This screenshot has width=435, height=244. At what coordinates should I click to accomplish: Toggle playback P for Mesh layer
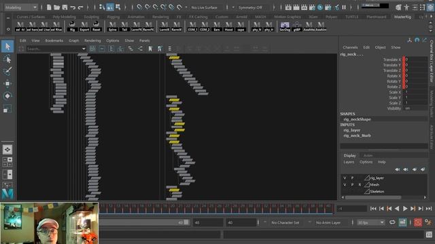click(x=352, y=184)
